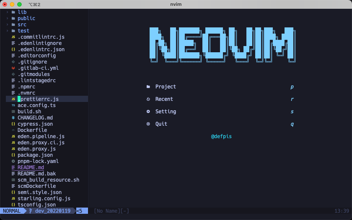The image size is (352, 220).
Task: Click the dev_20220119 branch name
Action: [53, 211]
